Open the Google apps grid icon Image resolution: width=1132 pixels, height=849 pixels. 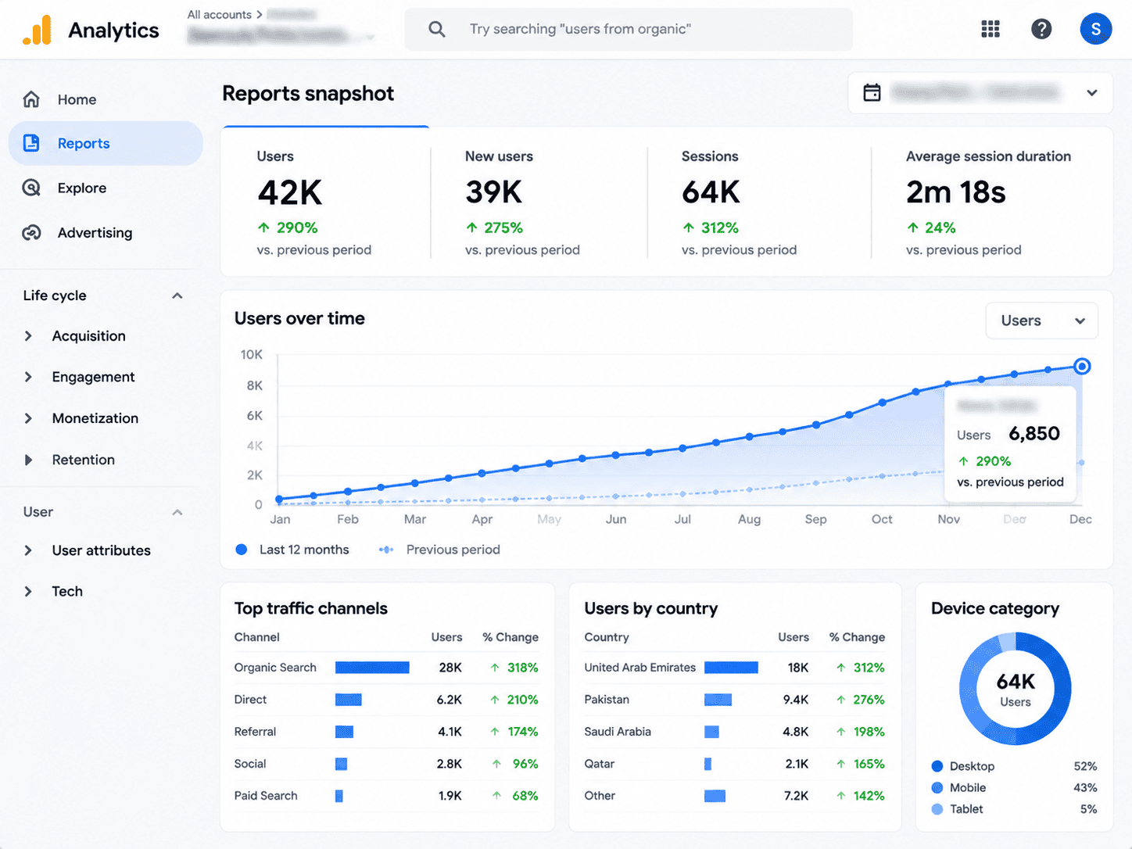990,29
